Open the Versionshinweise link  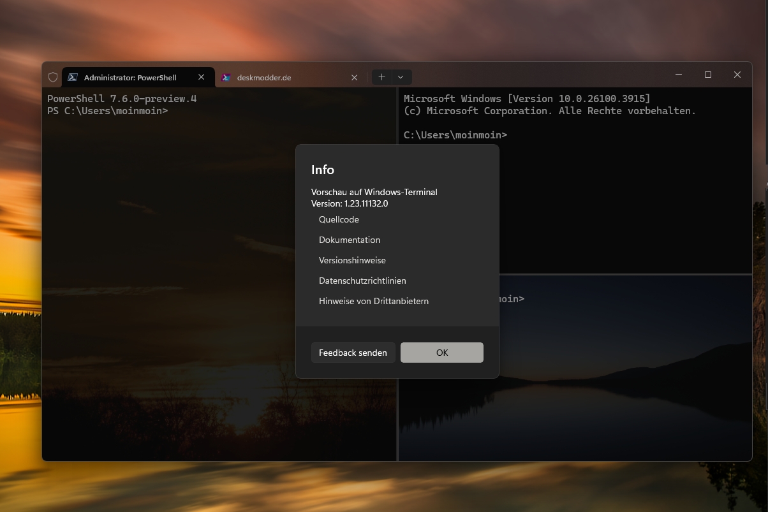[x=352, y=260]
